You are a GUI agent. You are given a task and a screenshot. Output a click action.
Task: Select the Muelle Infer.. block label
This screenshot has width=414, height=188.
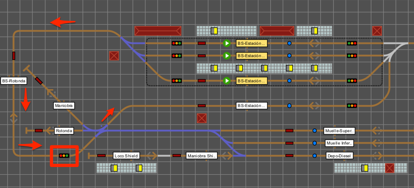(339, 143)
